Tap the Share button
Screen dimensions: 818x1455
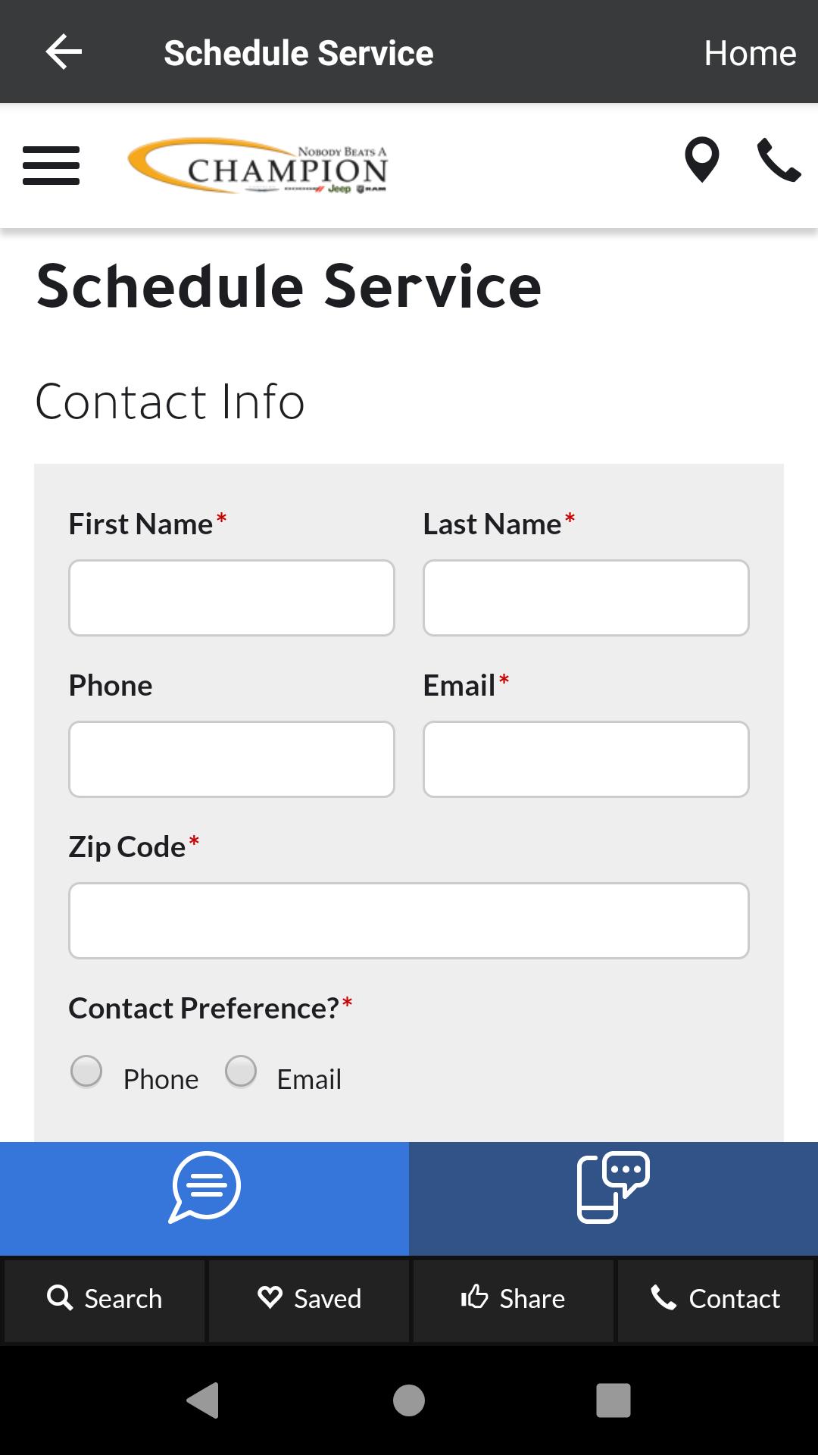coord(514,1299)
